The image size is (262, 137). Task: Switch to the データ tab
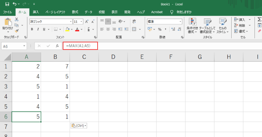[88, 12]
